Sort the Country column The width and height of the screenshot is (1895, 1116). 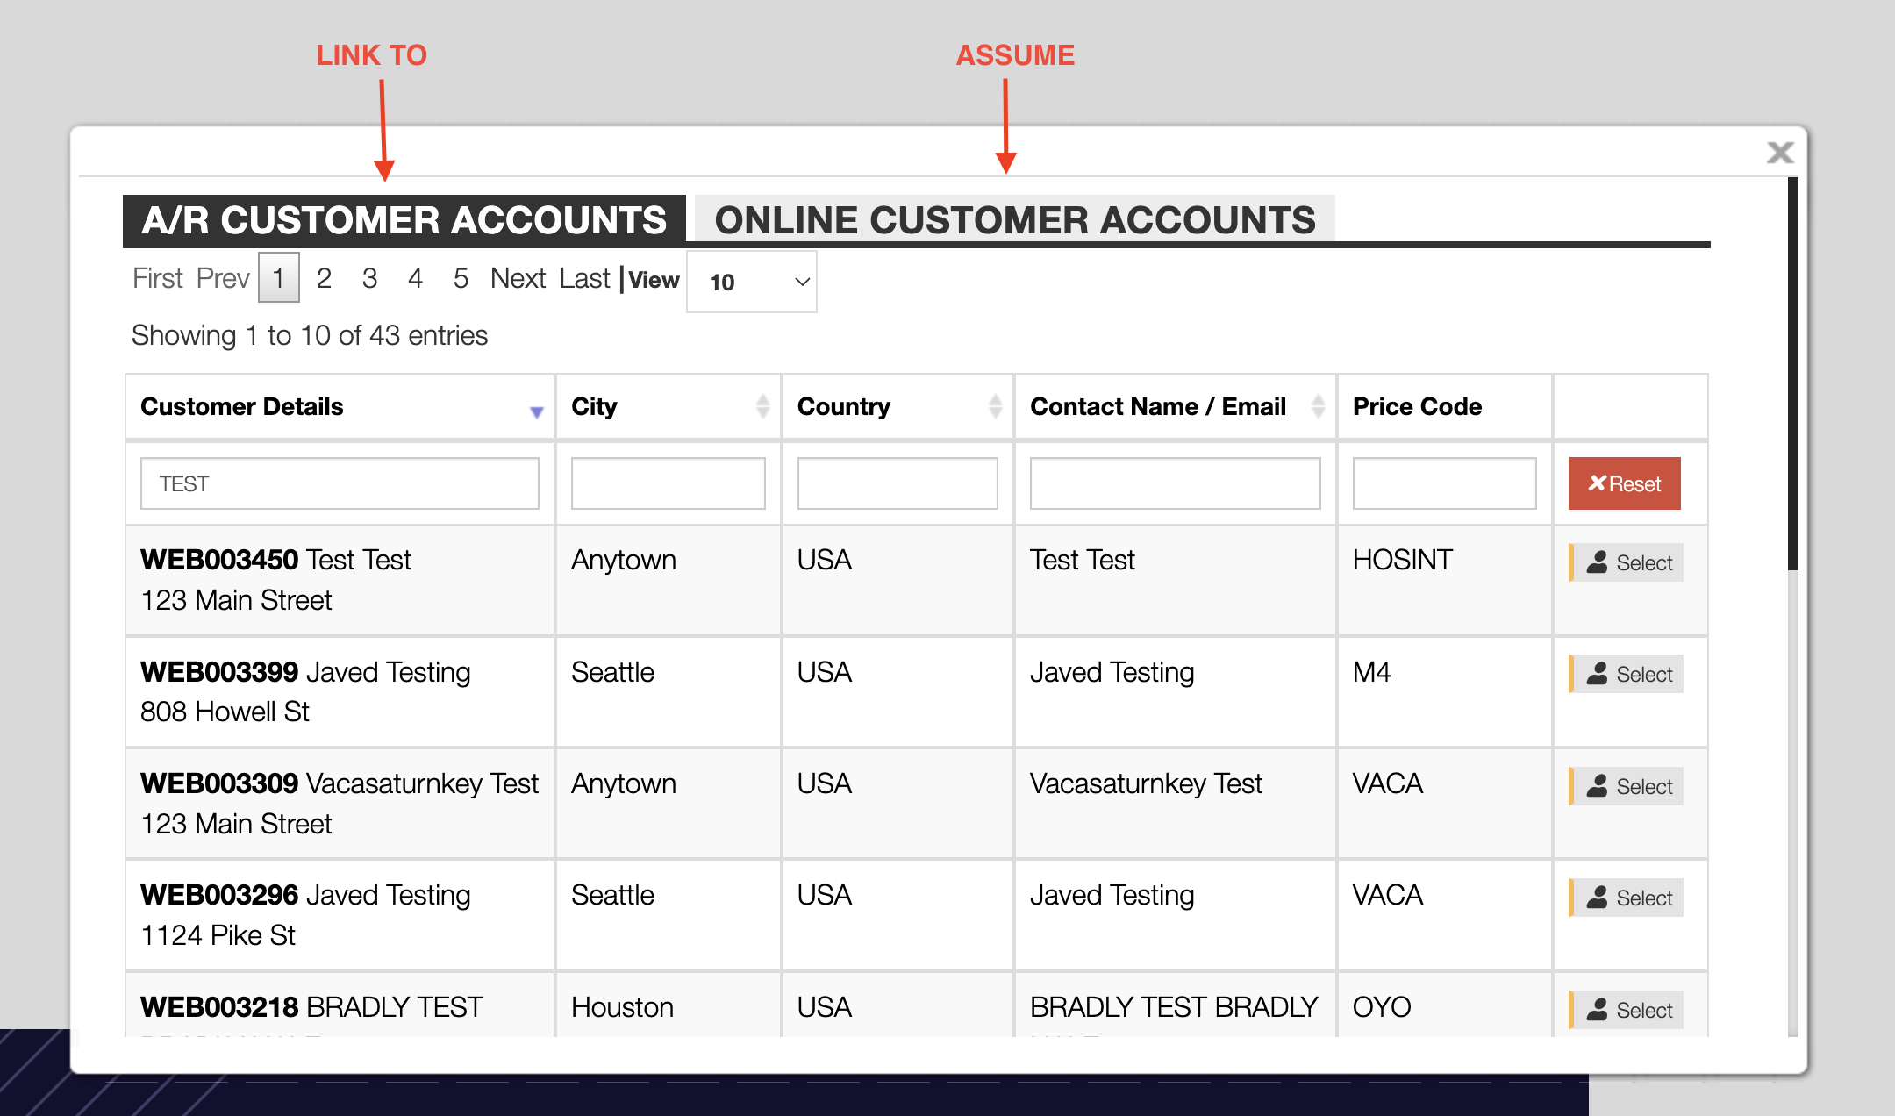[x=995, y=406]
